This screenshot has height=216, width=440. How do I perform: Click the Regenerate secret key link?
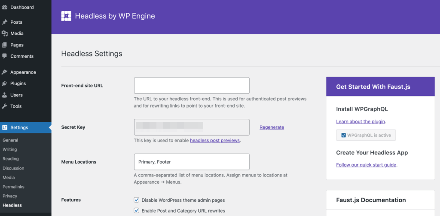pyautogui.click(x=272, y=127)
